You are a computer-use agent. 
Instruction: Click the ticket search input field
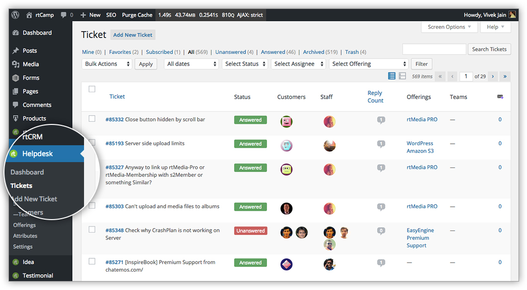(x=434, y=49)
